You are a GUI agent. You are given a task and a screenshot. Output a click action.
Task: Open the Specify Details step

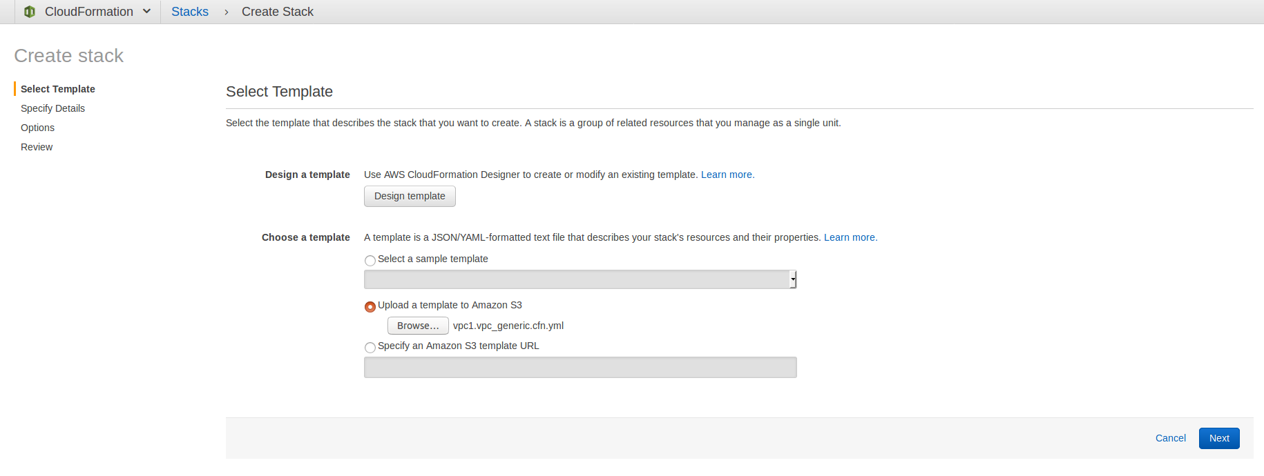click(x=52, y=108)
